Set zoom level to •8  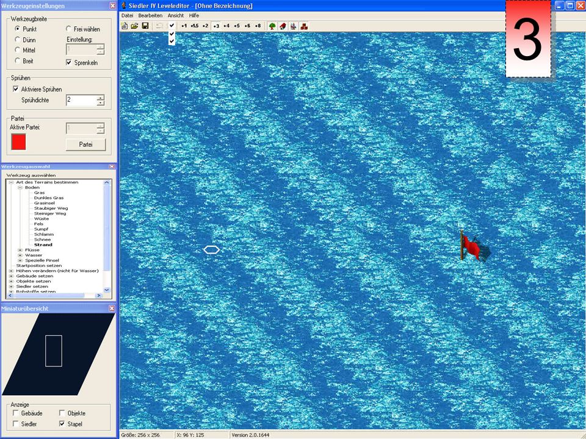point(258,26)
